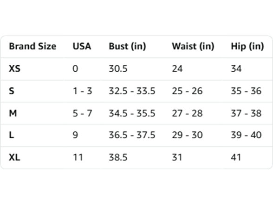The height and width of the screenshot is (204, 273).
Task: Click the Brand Size column header
Action: 32,46
